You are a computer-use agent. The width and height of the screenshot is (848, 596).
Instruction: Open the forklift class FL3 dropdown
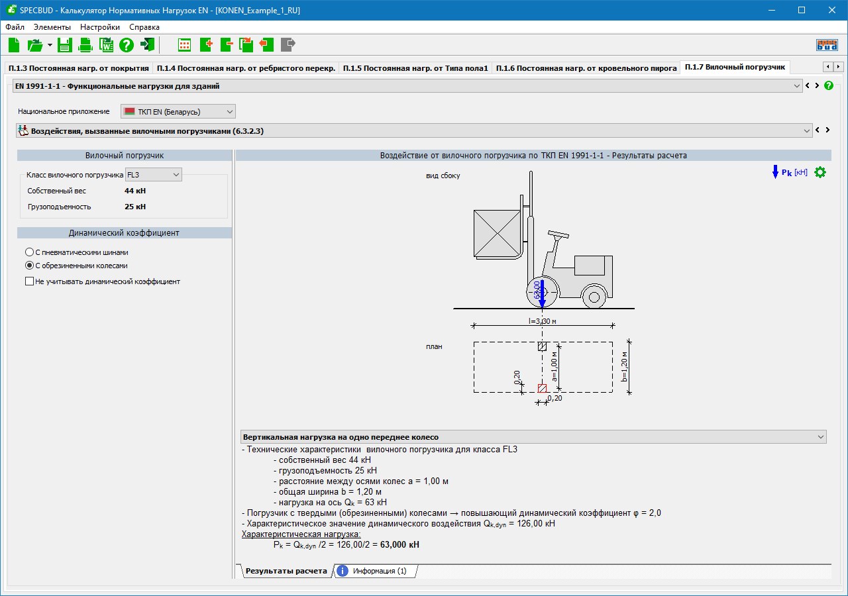click(x=153, y=175)
